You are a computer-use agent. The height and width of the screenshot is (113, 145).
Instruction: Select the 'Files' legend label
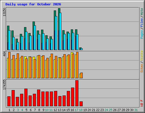[142, 23]
